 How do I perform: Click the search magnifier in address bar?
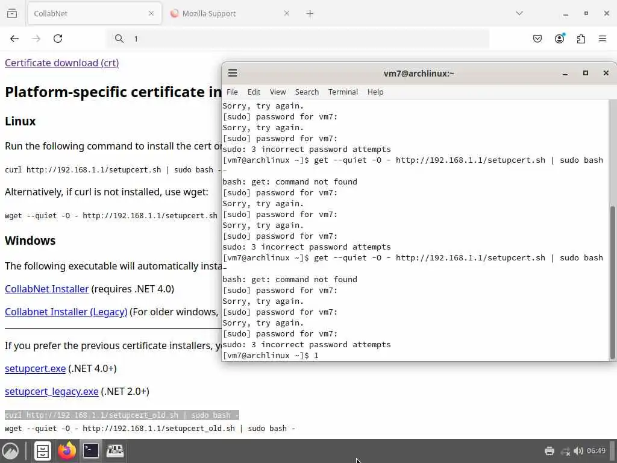pos(119,39)
